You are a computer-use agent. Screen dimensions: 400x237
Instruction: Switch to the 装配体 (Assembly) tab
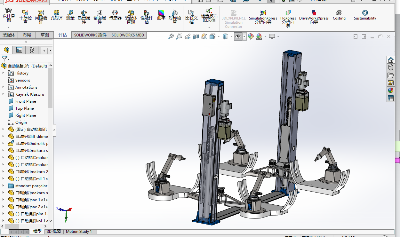9,35
